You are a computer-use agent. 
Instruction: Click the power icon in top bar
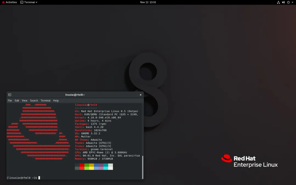click(288, 2)
